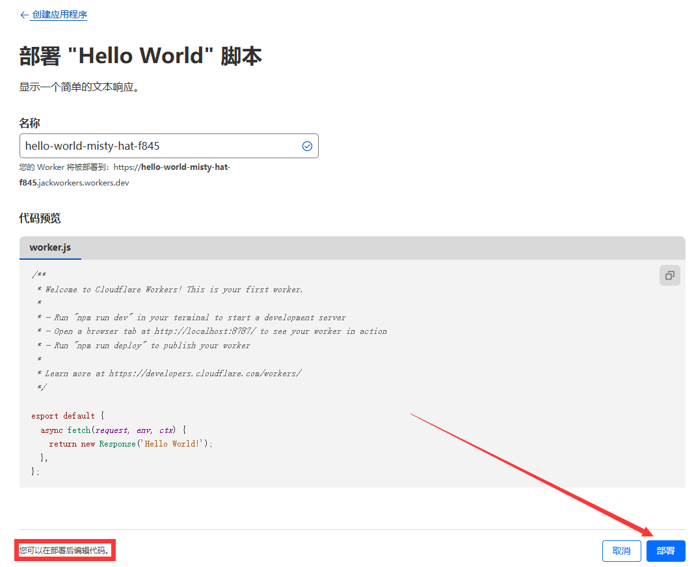Click the 名称 label above the input
This screenshot has height=567, width=694.
pos(30,123)
